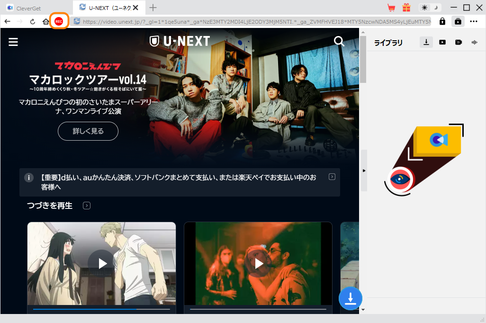Viewport: 486px width, 323px height.
Task: Open the three-dots more options menu
Action: pos(474,21)
